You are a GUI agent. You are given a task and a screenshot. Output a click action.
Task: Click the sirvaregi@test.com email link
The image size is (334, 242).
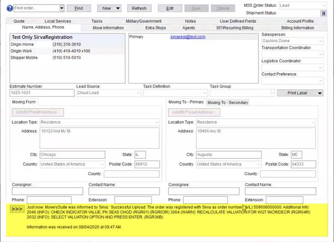coord(188,37)
